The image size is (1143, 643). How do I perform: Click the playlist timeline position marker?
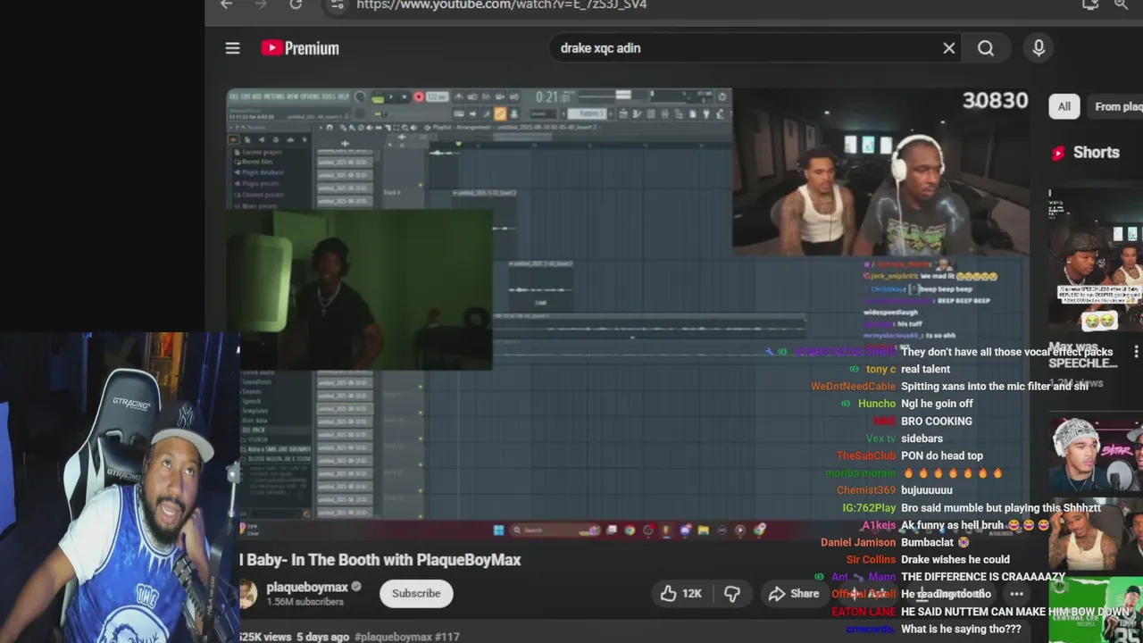point(459,144)
